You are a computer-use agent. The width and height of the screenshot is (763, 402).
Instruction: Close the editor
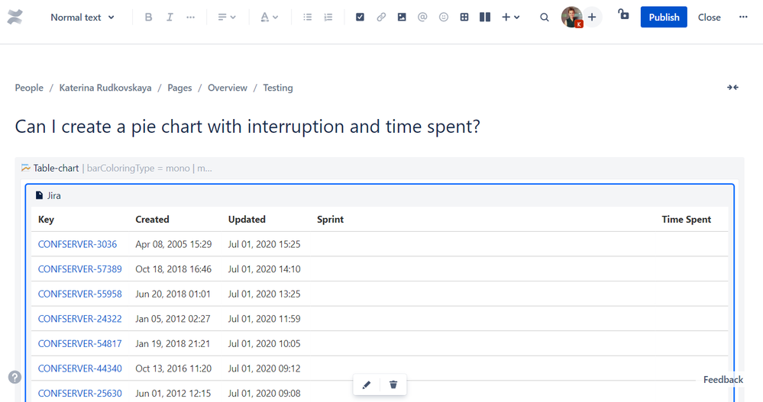[x=709, y=17]
